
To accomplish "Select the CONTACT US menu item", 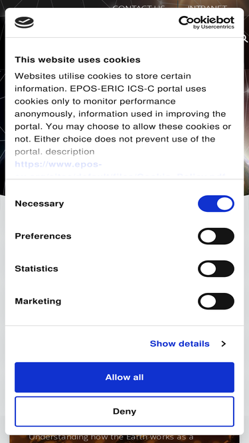I will point(139,6).
